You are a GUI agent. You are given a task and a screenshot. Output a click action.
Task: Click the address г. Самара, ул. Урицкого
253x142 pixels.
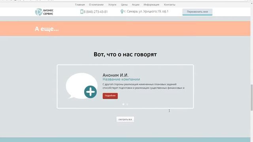click(146, 11)
